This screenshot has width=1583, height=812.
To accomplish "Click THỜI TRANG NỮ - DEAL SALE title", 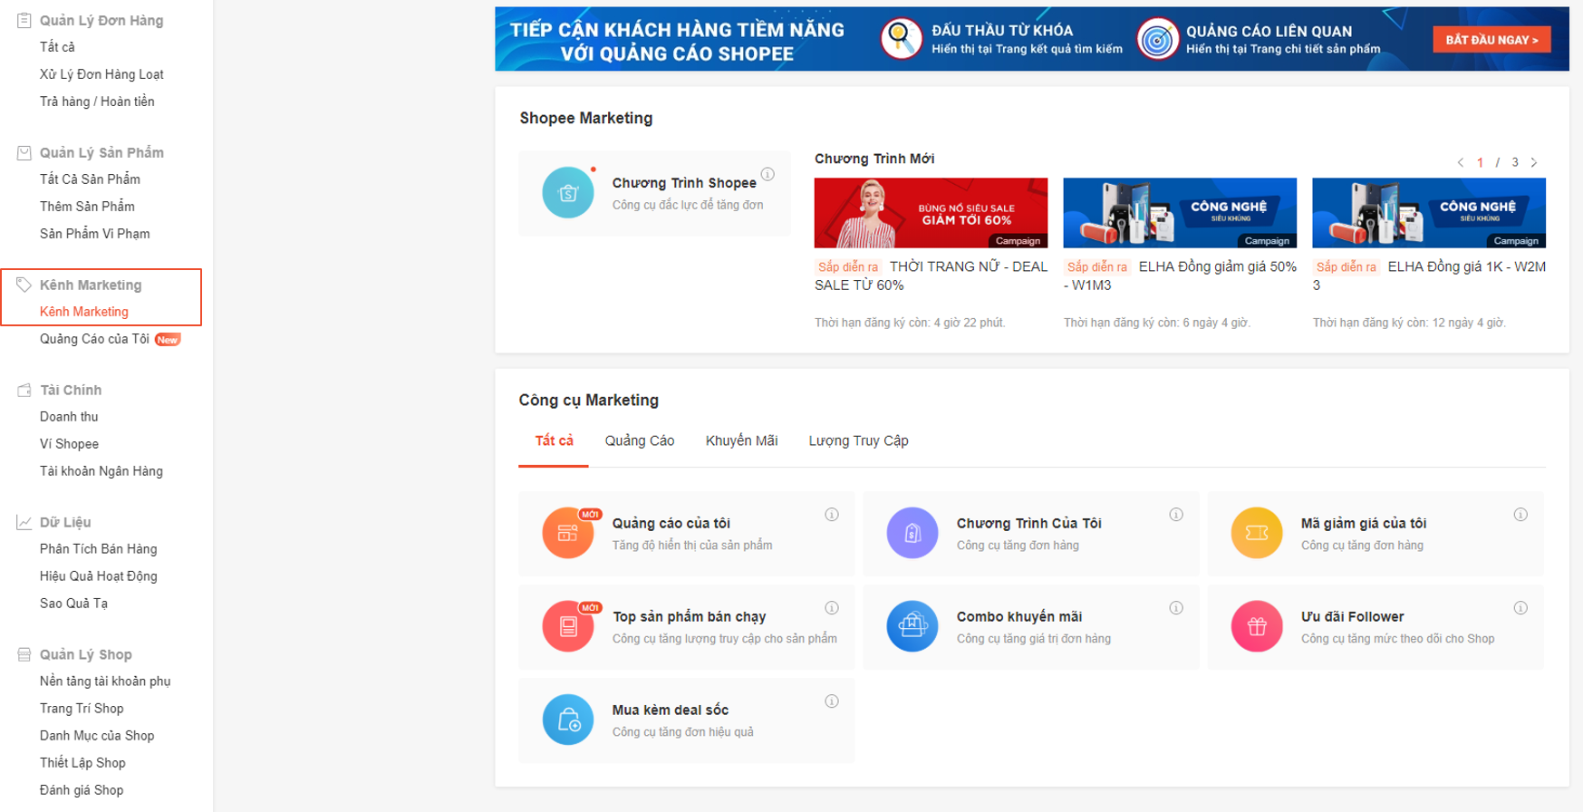I will pos(931,275).
